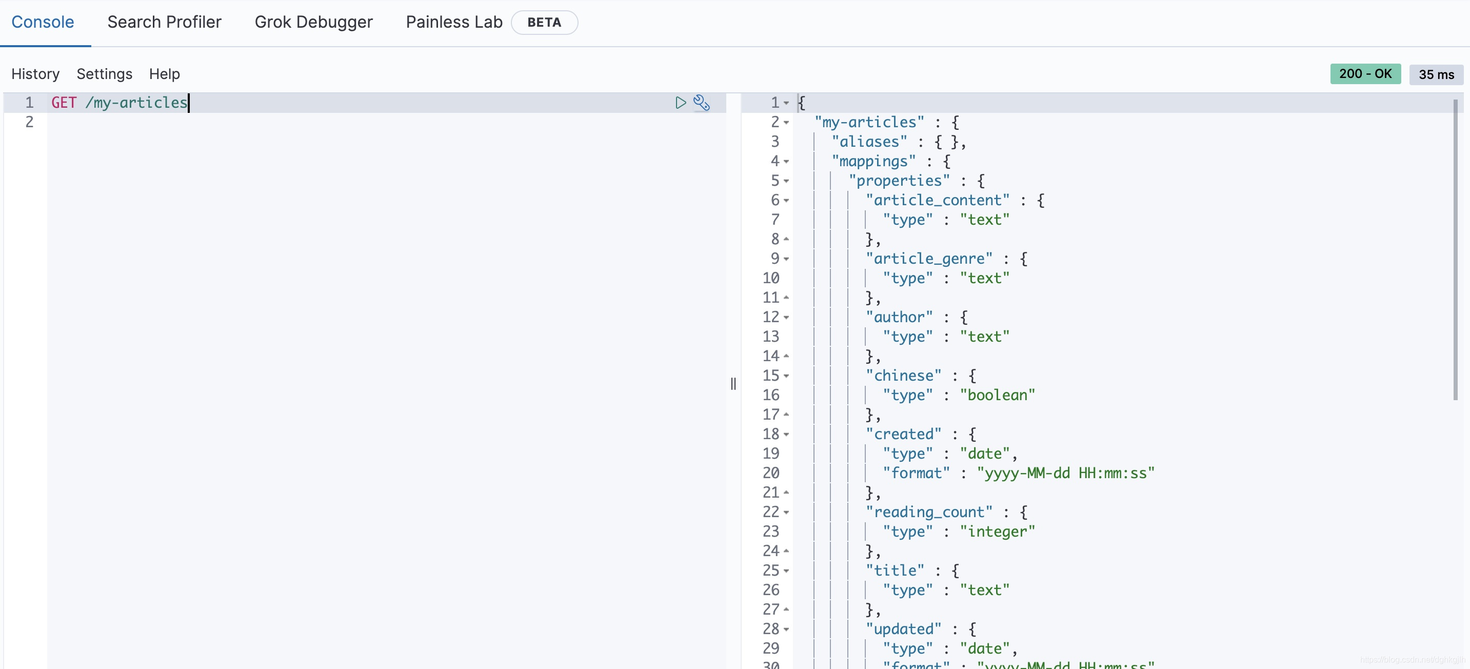Open the Search Profiler tab

point(164,22)
